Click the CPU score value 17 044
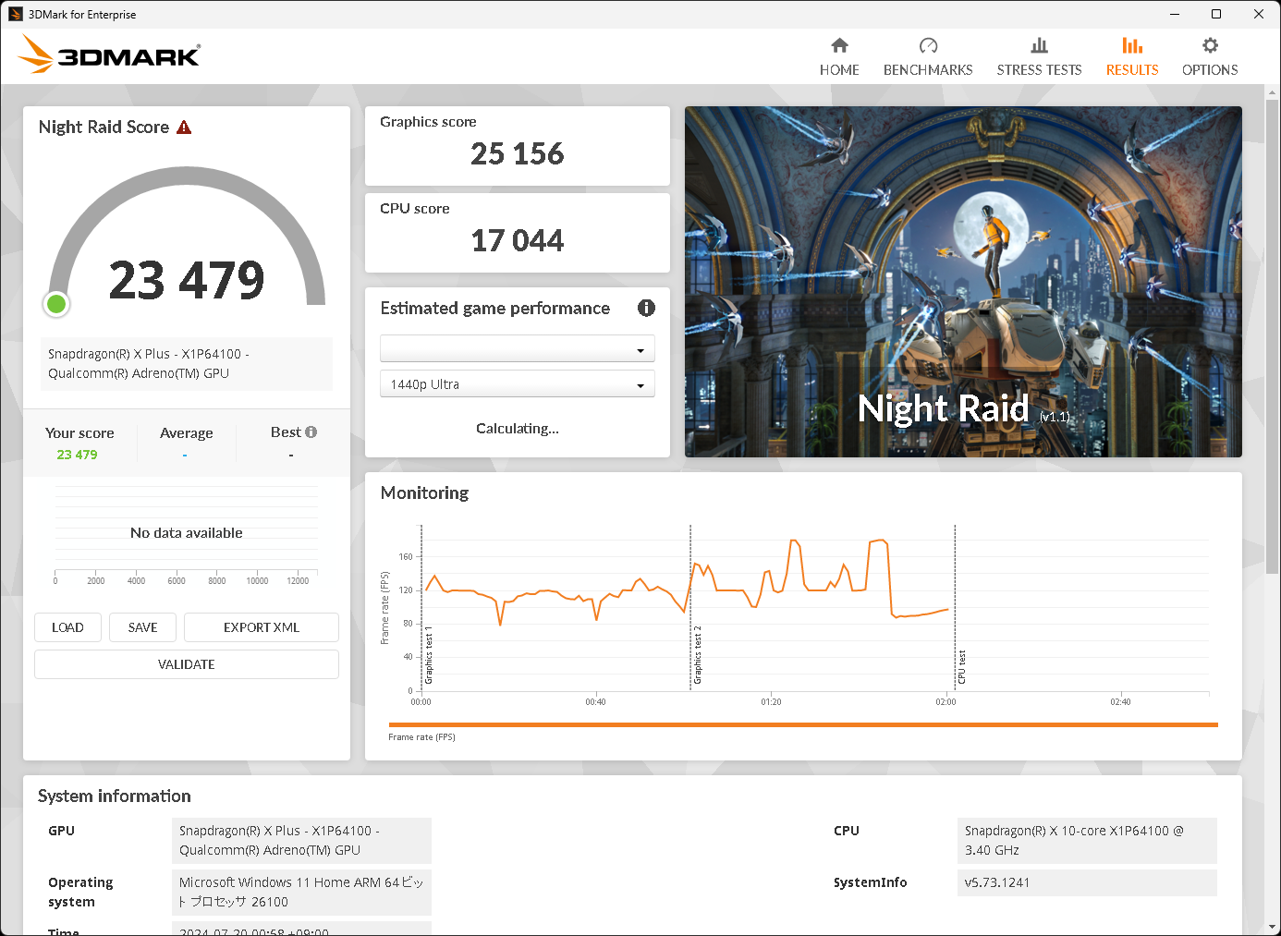Image resolution: width=1281 pixels, height=936 pixels. point(518,240)
